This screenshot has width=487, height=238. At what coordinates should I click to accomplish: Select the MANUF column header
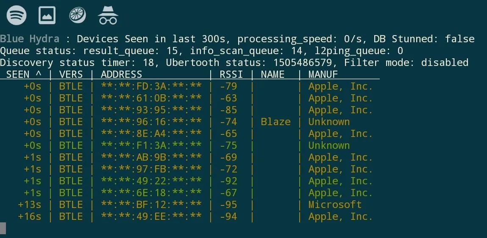[323, 74]
